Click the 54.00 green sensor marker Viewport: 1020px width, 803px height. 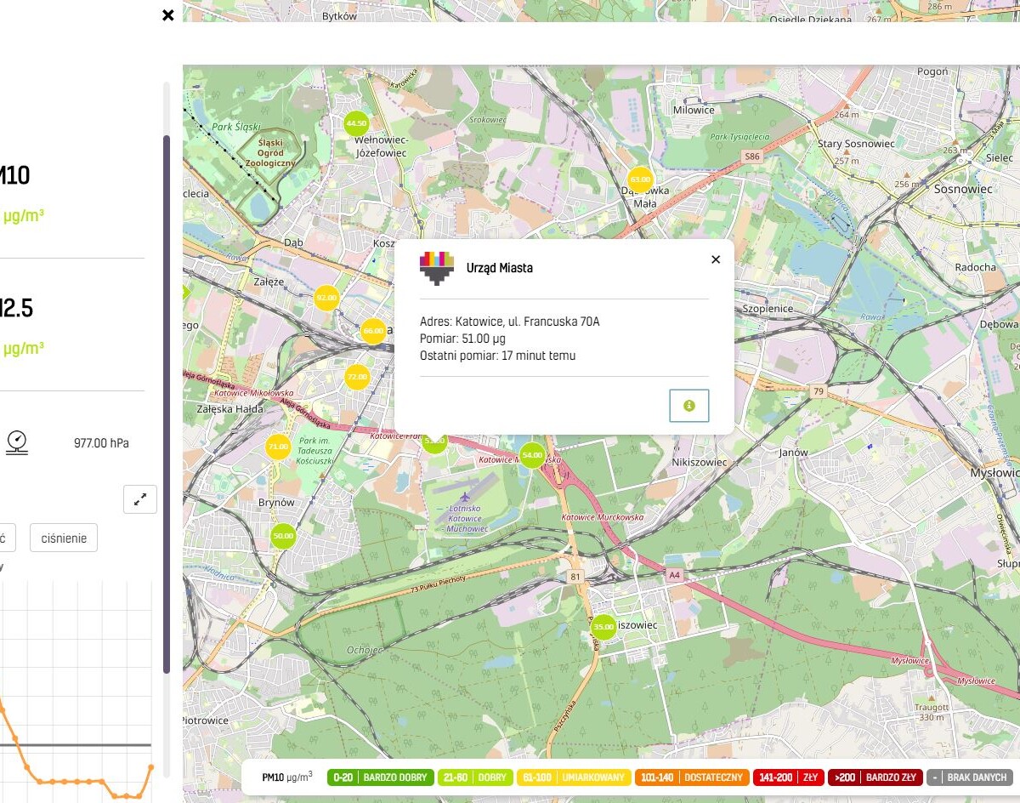tap(532, 456)
